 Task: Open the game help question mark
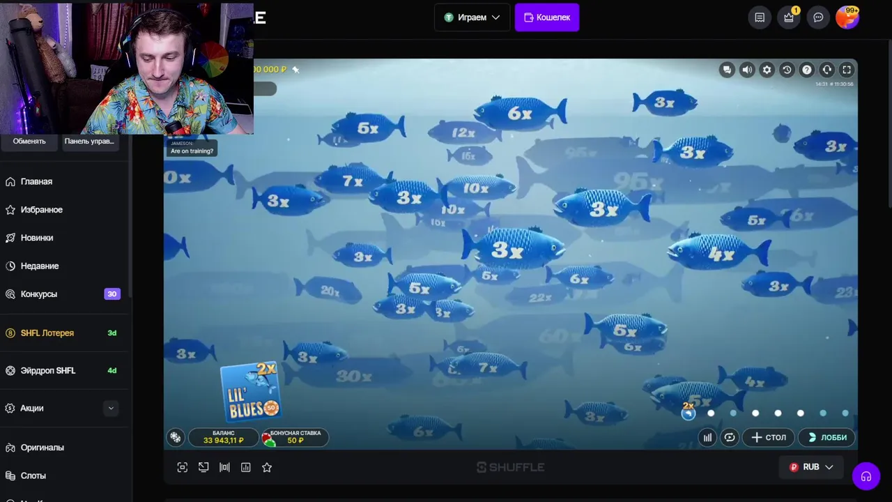point(807,70)
